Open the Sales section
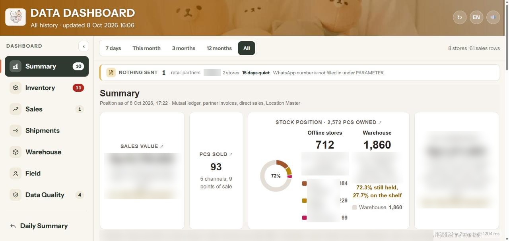509x241 pixels. point(47,109)
